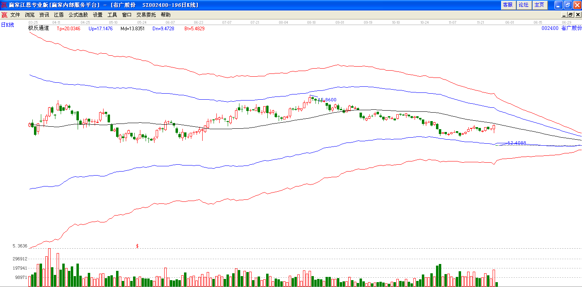Click the red $ marker above the volume bars
The image size is (582, 287).
click(x=137, y=246)
